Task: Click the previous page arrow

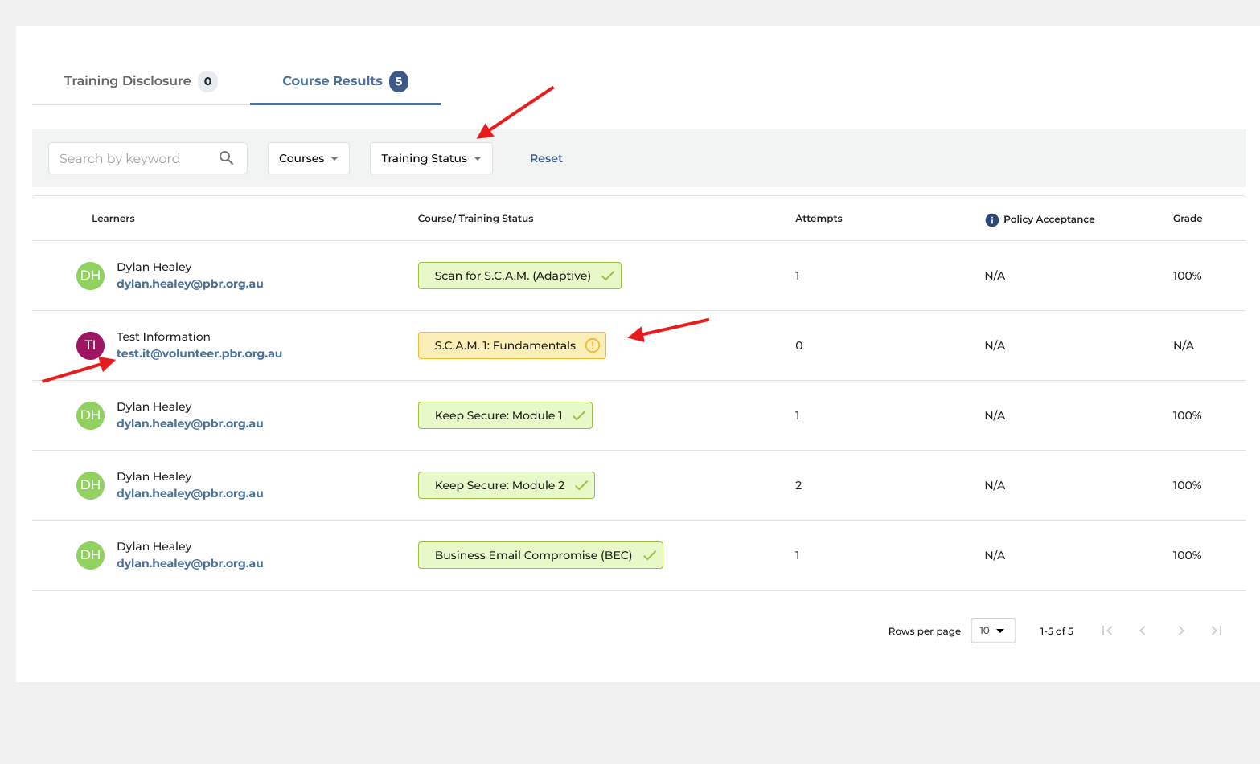Action: pyautogui.click(x=1143, y=631)
